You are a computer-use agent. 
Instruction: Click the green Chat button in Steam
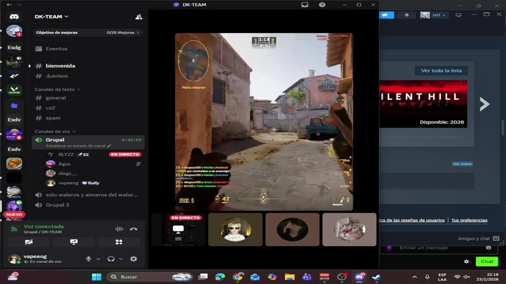(x=487, y=262)
